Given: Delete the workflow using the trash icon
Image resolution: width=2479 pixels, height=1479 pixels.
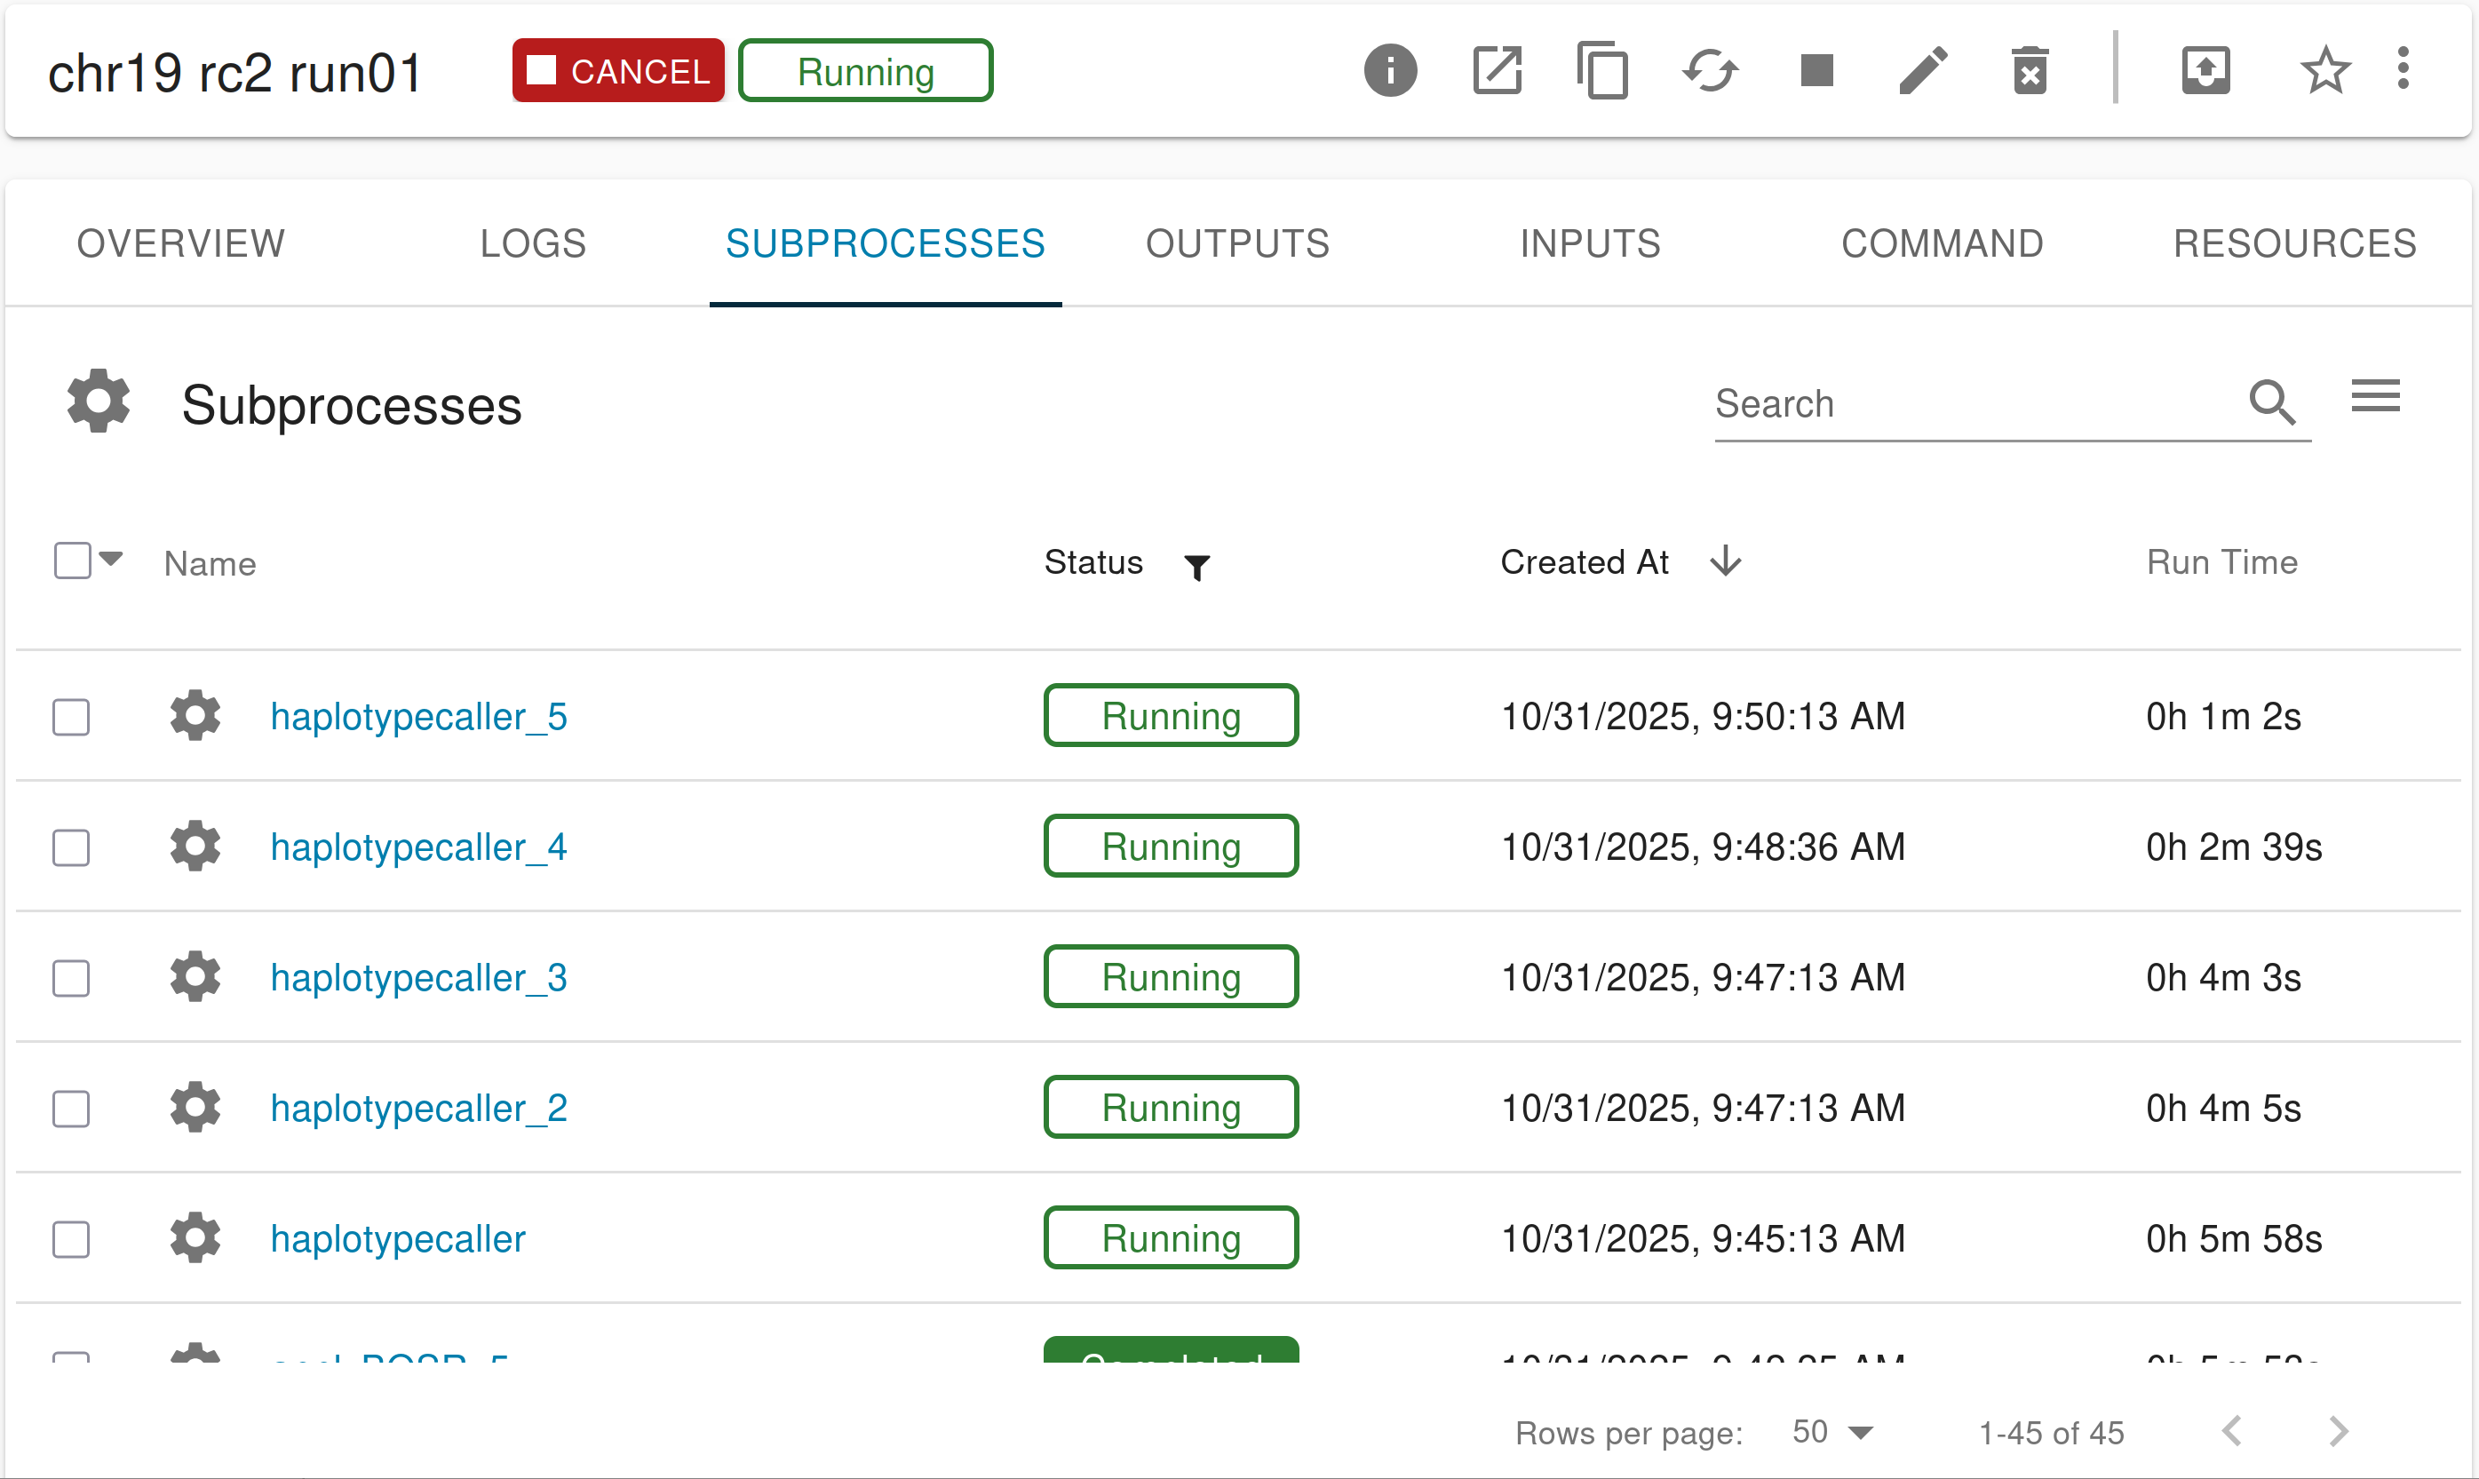Looking at the screenshot, I should pos(2030,70).
